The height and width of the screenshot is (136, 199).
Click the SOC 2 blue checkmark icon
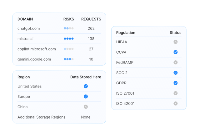[175, 73]
